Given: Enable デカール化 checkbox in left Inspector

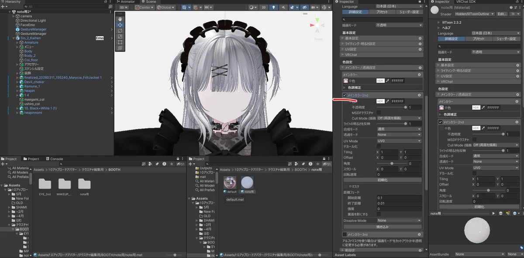Looking at the screenshot, I should pyautogui.click(x=379, y=147).
